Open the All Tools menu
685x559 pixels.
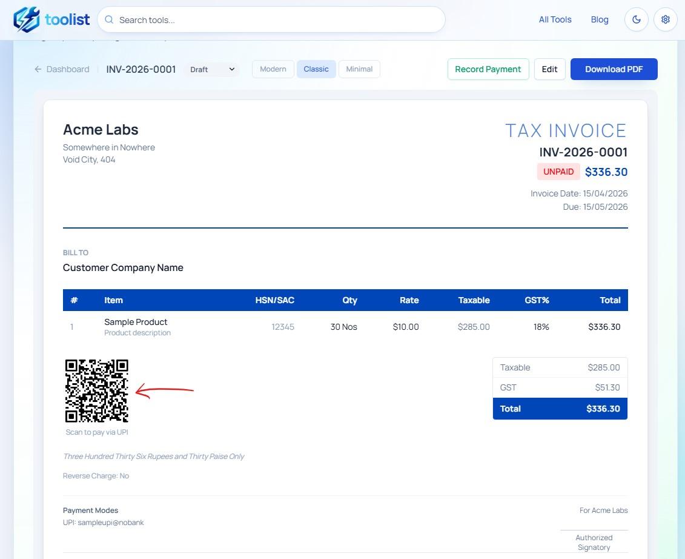[555, 19]
